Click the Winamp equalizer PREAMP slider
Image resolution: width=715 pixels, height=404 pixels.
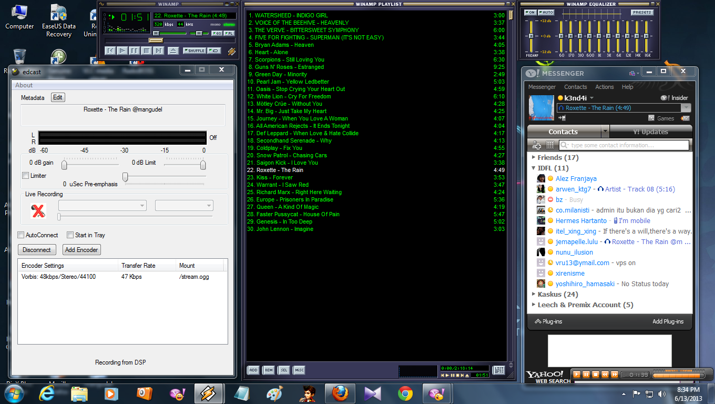[532, 36]
